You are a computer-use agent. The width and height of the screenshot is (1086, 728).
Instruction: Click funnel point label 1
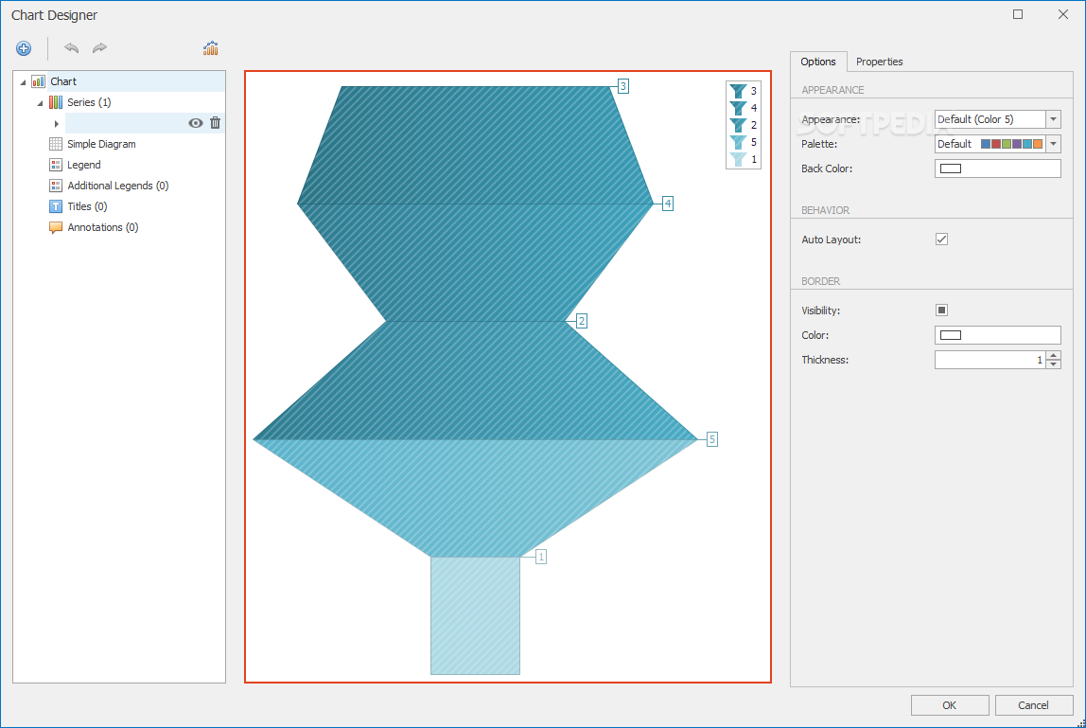pyautogui.click(x=541, y=557)
